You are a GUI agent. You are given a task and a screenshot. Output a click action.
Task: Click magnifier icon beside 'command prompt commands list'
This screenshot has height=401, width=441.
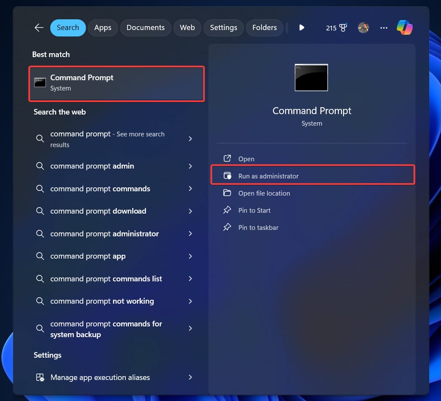(x=40, y=279)
